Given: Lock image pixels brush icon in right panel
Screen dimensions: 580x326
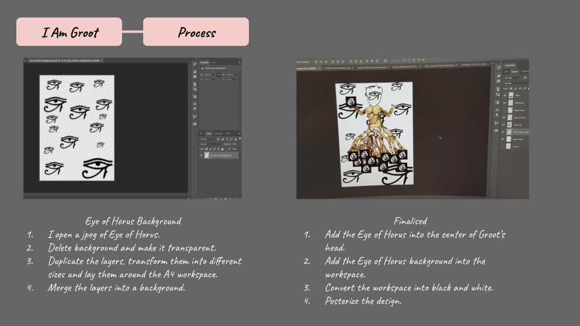Looking at the screenshot, I should coord(515,89).
